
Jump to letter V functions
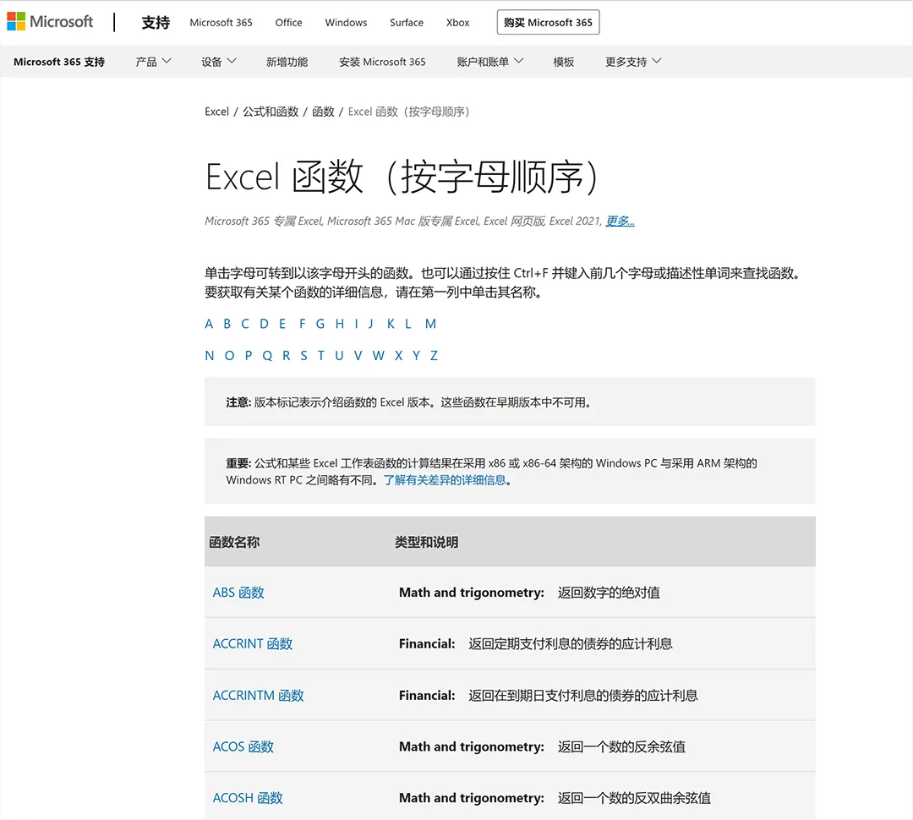358,356
